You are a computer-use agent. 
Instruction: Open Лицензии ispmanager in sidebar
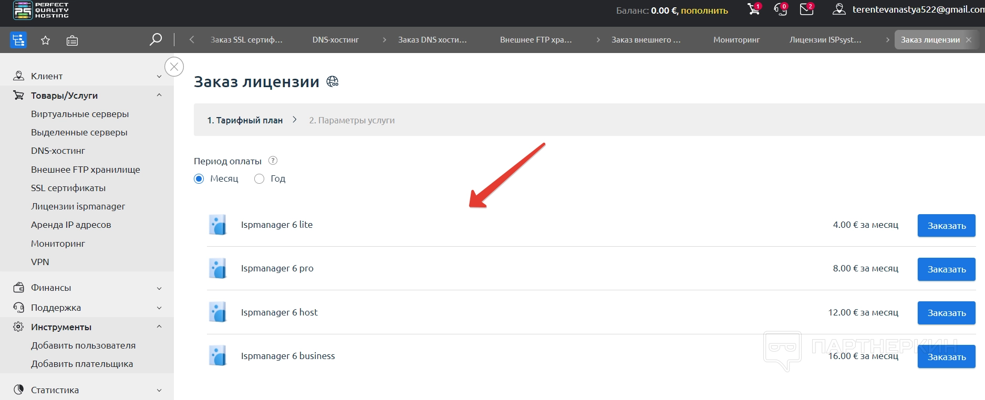[78, 206]
